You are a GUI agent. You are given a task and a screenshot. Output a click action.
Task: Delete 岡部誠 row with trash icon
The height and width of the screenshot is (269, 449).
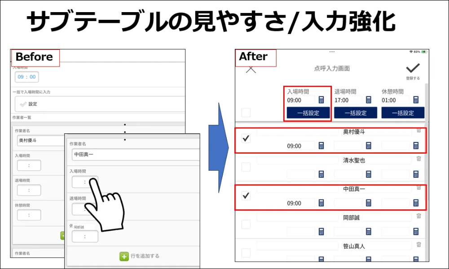[x=418, y=216]
